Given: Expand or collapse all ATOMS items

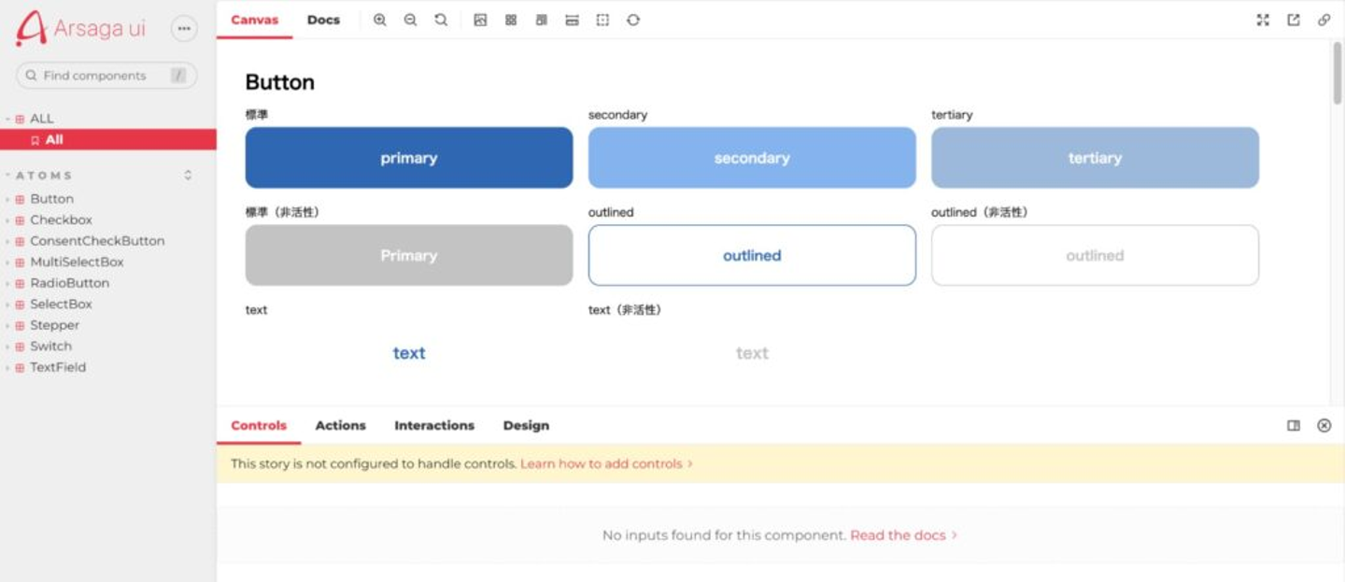Looking at the screenshot, I should 188,176.
